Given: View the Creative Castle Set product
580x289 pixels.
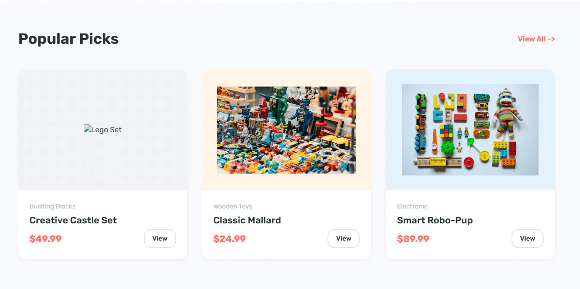Looking at the screenshot, I should (x=160, y=238).
